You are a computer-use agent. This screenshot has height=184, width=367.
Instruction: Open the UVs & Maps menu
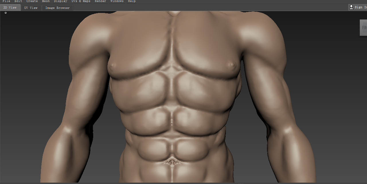point(81,1)
